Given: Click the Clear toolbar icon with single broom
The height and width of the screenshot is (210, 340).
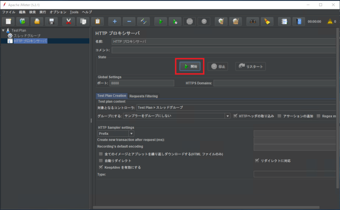Looking at the screenshot, I should (x=221, y=22).
